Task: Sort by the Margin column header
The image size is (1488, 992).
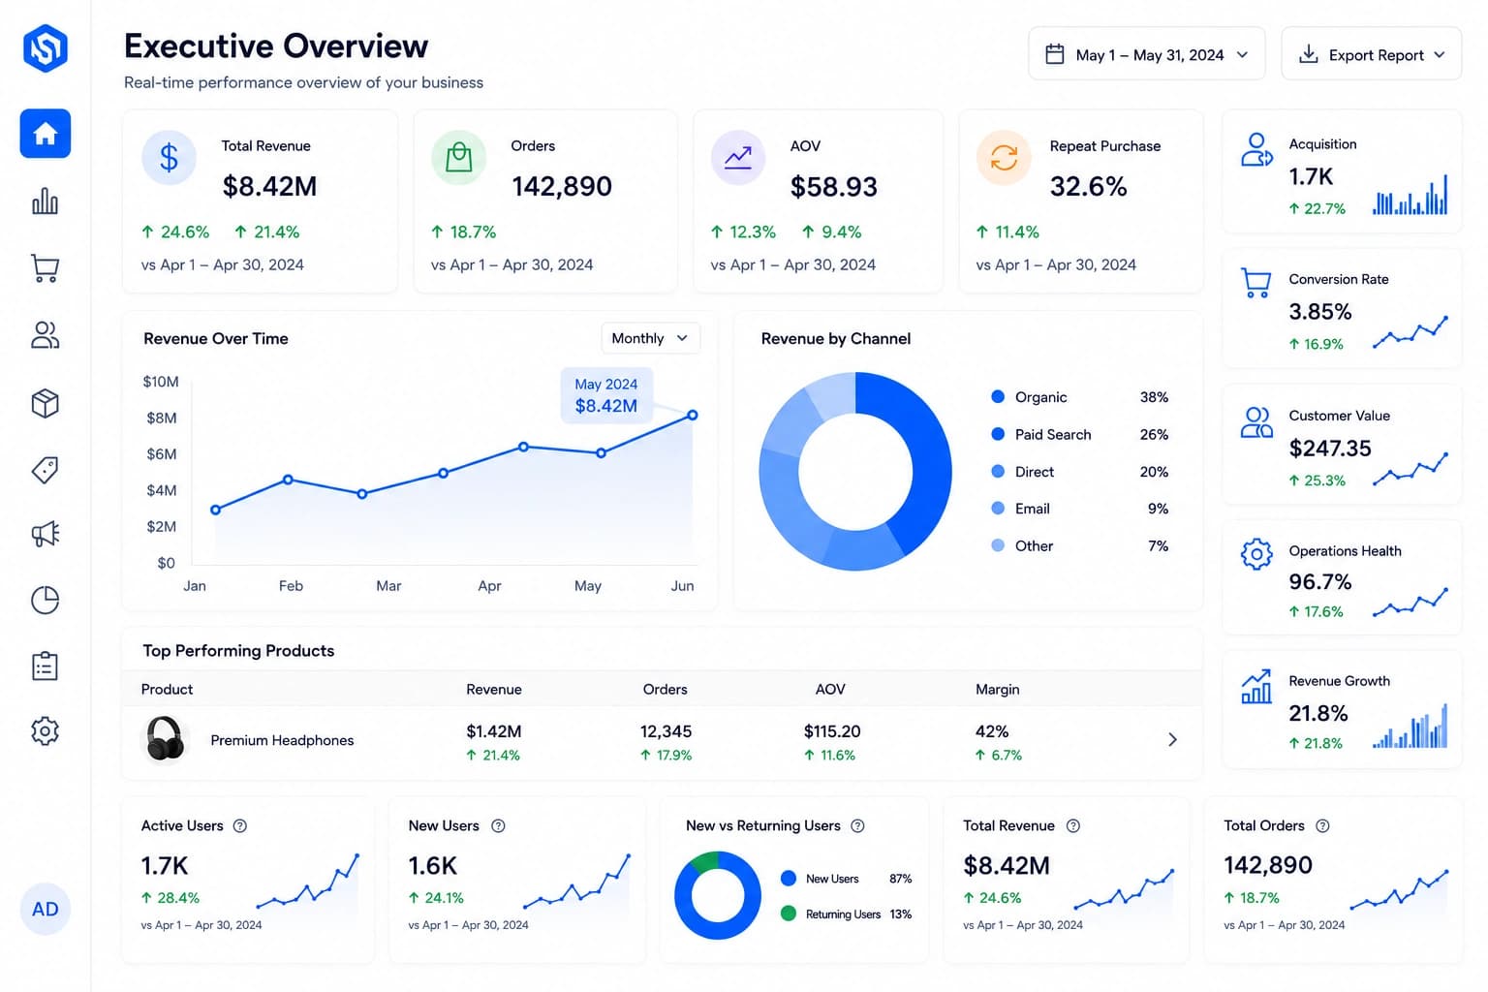Action: (998, 690)
